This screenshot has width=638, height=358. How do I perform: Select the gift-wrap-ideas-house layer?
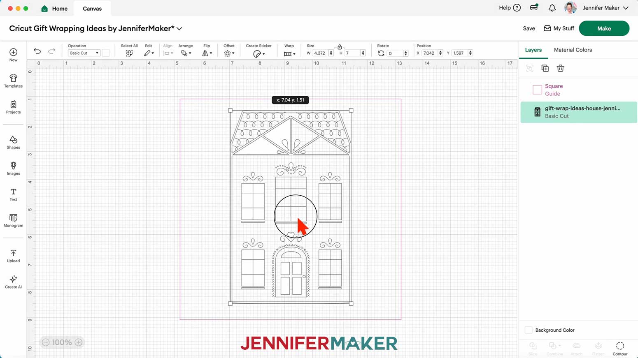coord(579,112)
